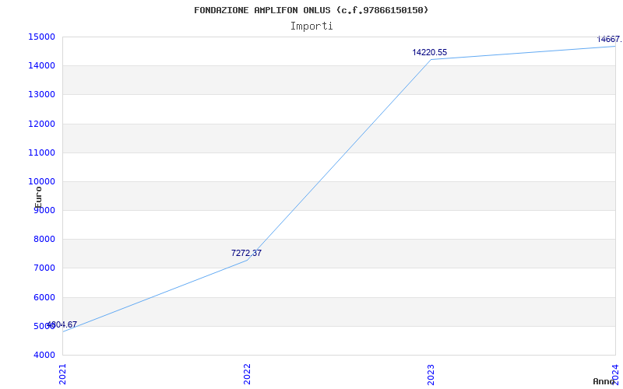This screenshot has height=389, width=623.
Task: Click x-axis year 2024
Action: tap(616, 374)
